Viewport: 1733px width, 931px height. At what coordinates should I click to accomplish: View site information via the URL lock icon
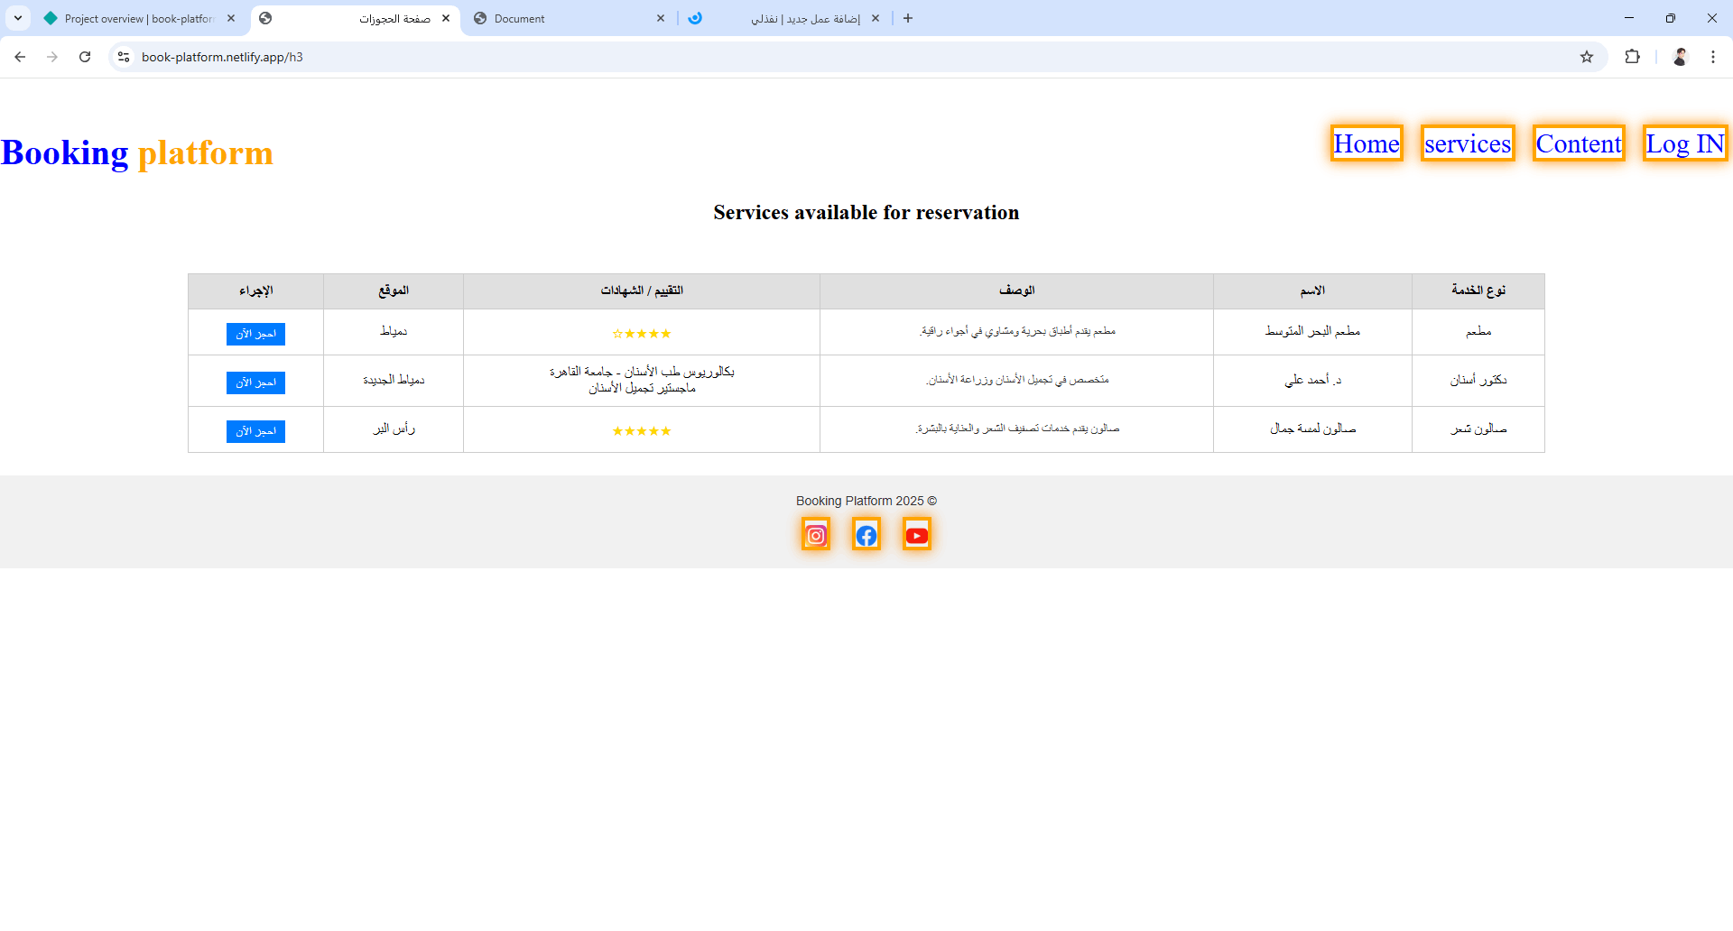[x=123, y=57]
